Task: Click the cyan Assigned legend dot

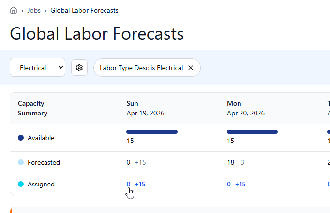Action: point(21,184)
